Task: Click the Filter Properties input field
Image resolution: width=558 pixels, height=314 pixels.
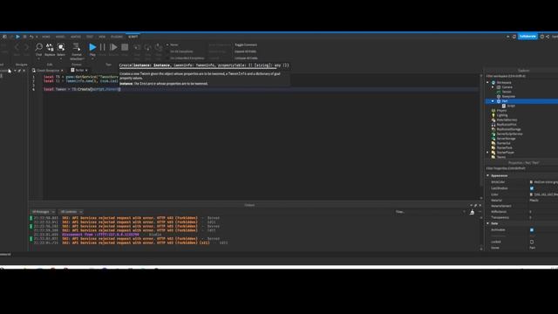Action: 521,168
